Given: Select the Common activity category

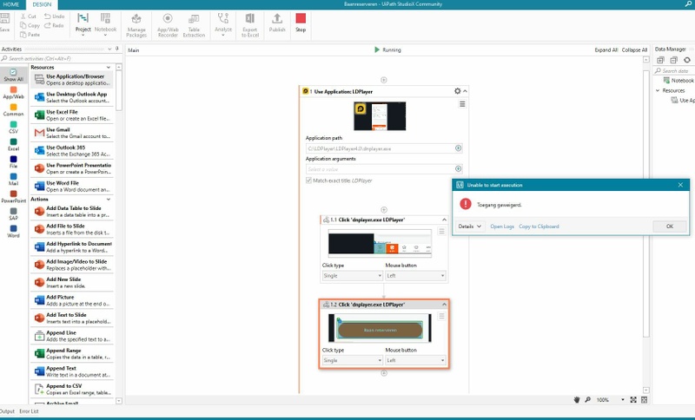Looking at the screenshot, I should click(x=13, y=110).
